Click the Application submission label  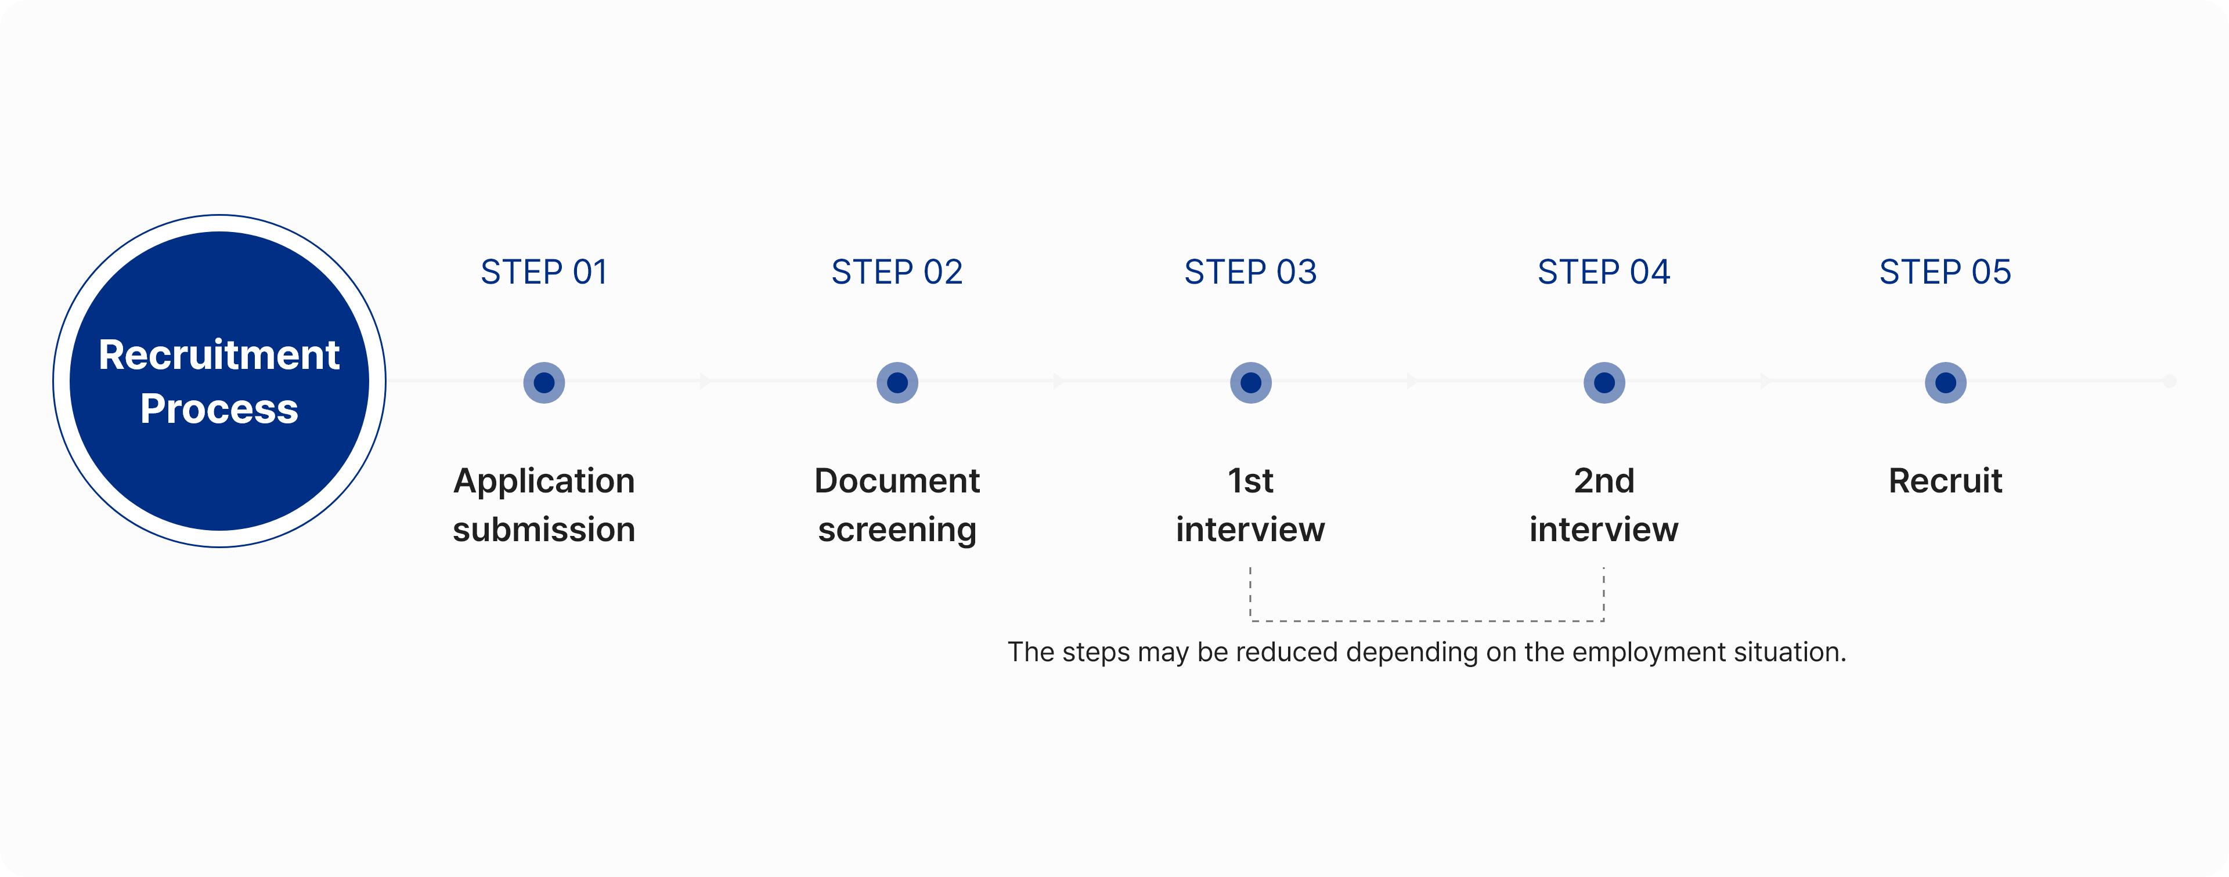click(544, 504)
